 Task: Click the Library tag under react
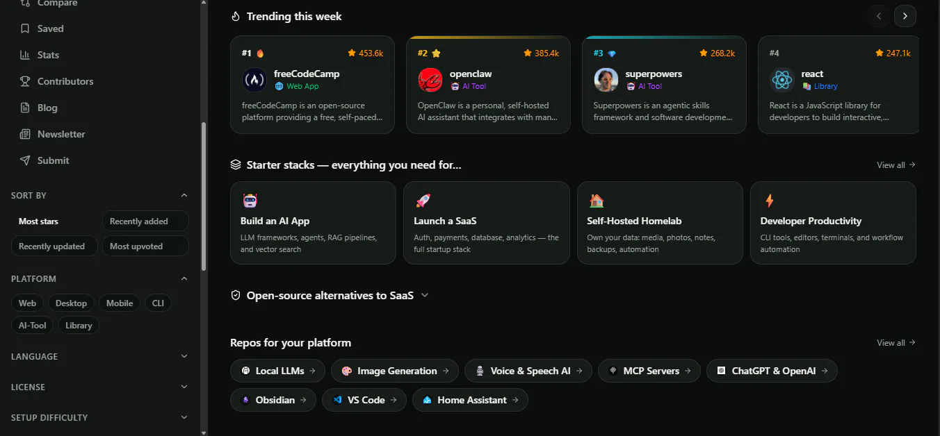(820, 87)
